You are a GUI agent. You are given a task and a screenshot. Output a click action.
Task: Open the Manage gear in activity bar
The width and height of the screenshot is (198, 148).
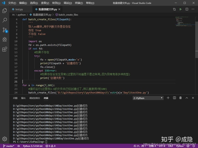click(x=5, y=139)
